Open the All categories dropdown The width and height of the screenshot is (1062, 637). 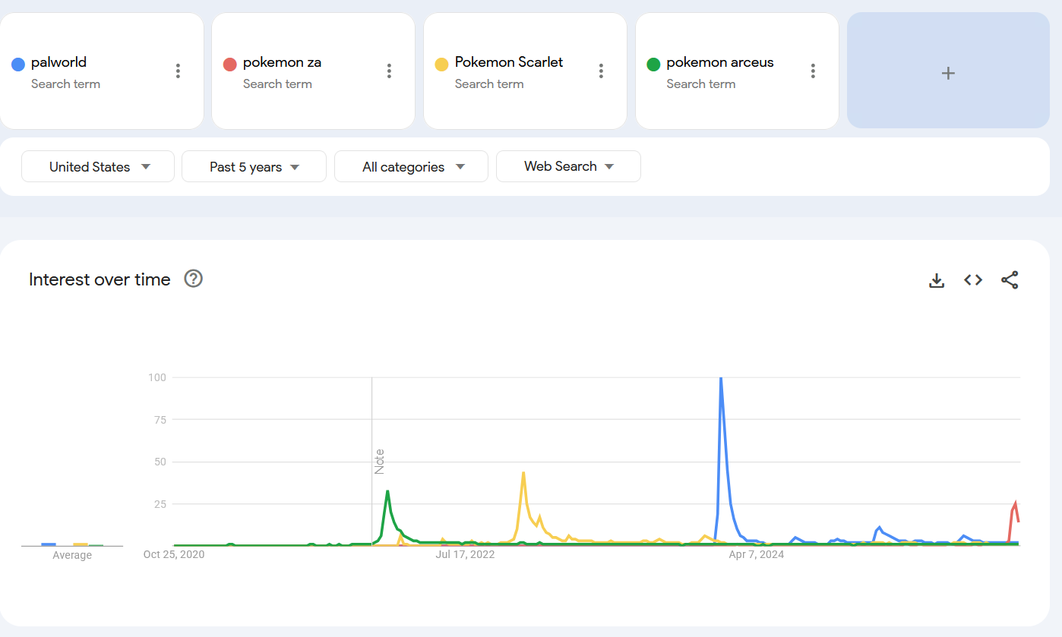[x=411, y=166]
